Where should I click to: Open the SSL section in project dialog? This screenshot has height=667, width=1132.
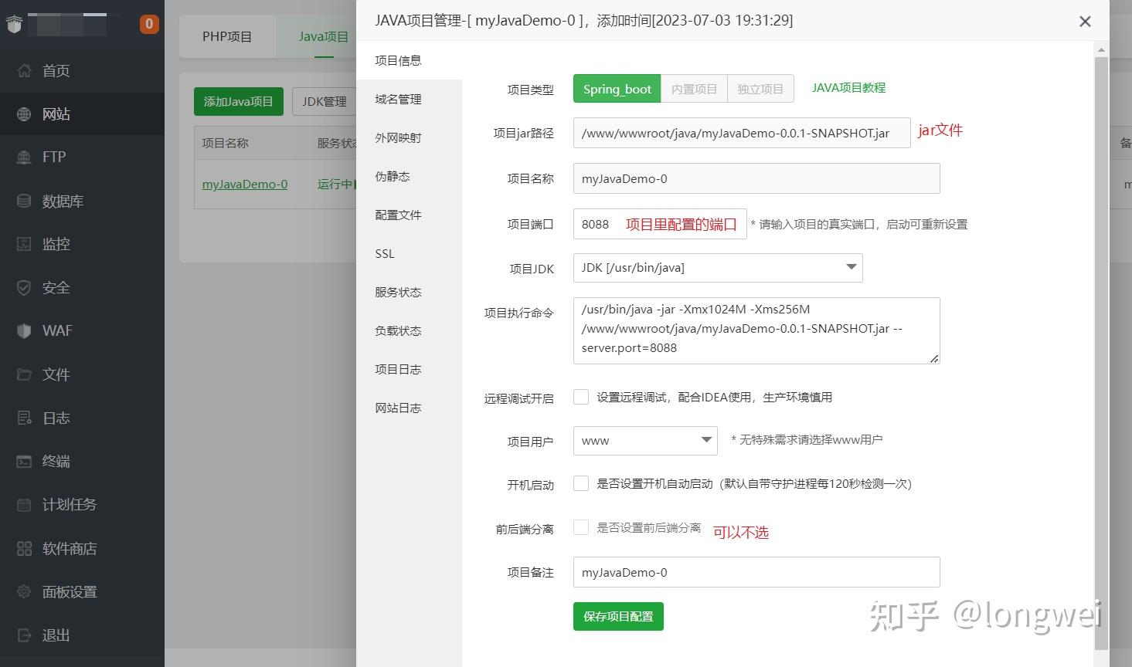click(x=384, y=253)
